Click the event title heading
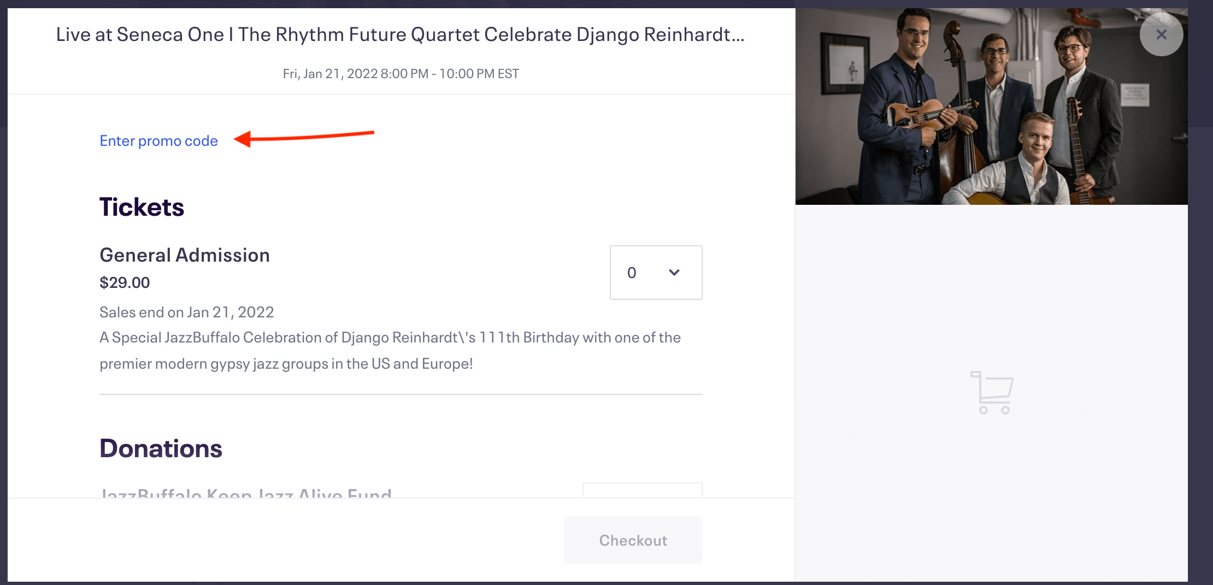Screen dimensions: 1213x585 [x=401, y=34]
